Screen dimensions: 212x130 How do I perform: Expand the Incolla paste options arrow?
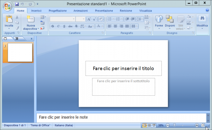(9, 29)
